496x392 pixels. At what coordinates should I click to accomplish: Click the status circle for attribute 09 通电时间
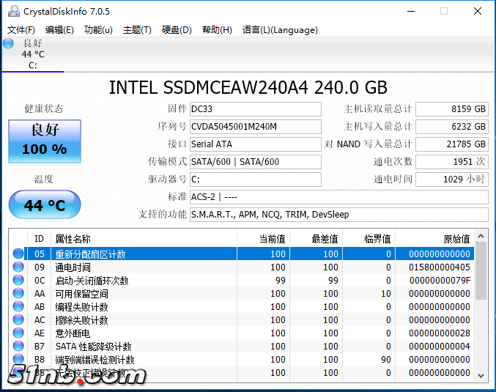click(18, 267)
